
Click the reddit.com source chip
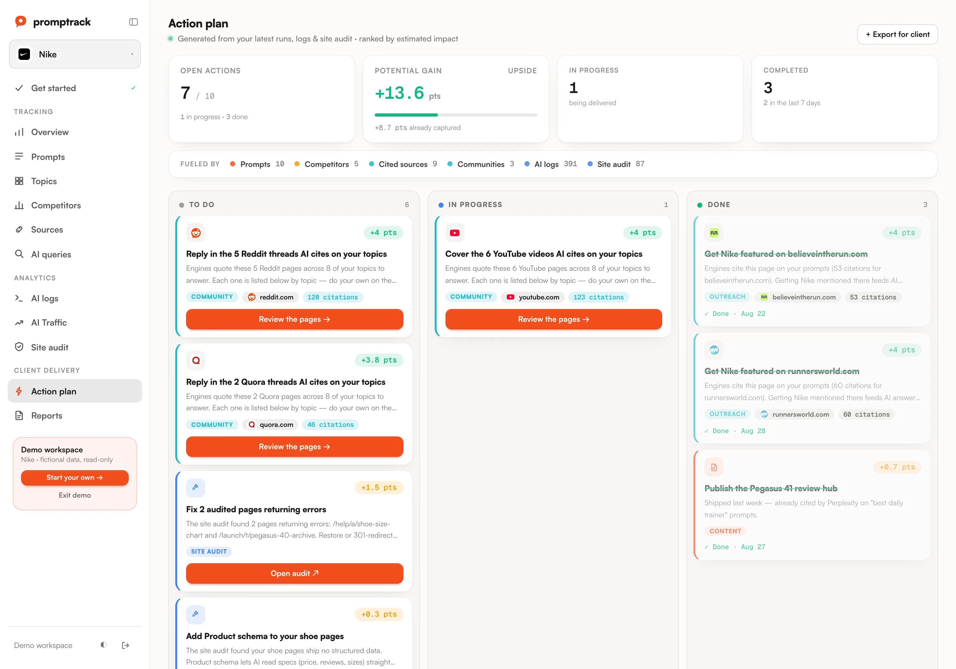271,297
